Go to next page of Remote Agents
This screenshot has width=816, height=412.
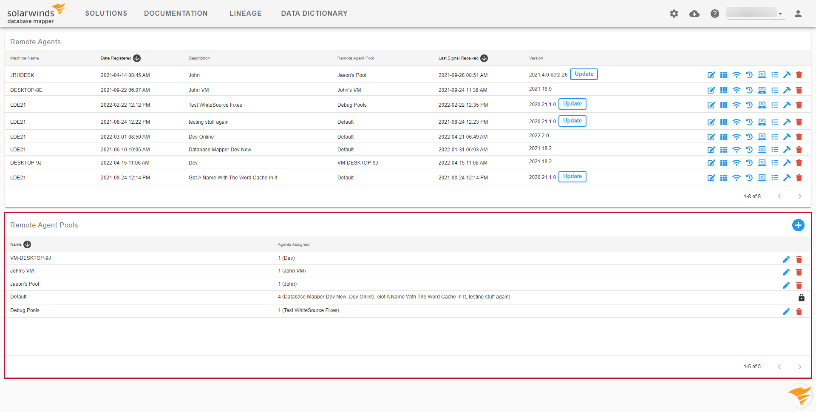click(x=799, y=196)
